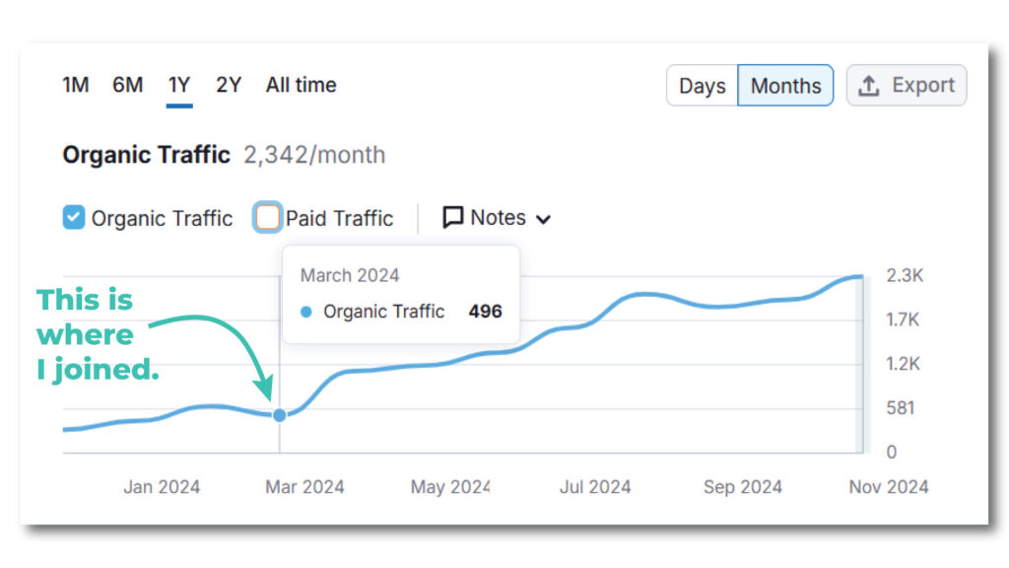This screenshot has width=1009, height=568.
Task: Keep Months granularity selected
Action: click(784, 86)
